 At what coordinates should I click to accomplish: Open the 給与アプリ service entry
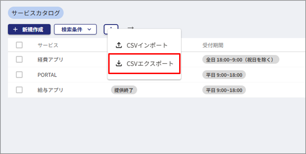(50, 90)
